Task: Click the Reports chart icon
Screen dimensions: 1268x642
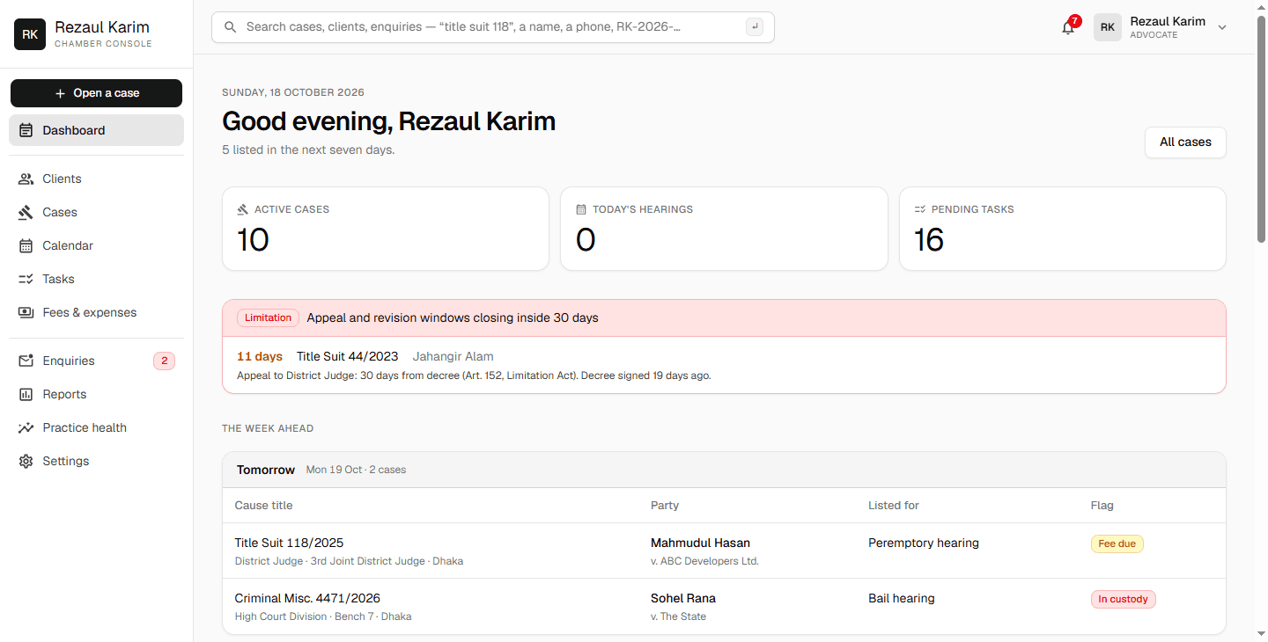Action: click(x=26, y=394)
